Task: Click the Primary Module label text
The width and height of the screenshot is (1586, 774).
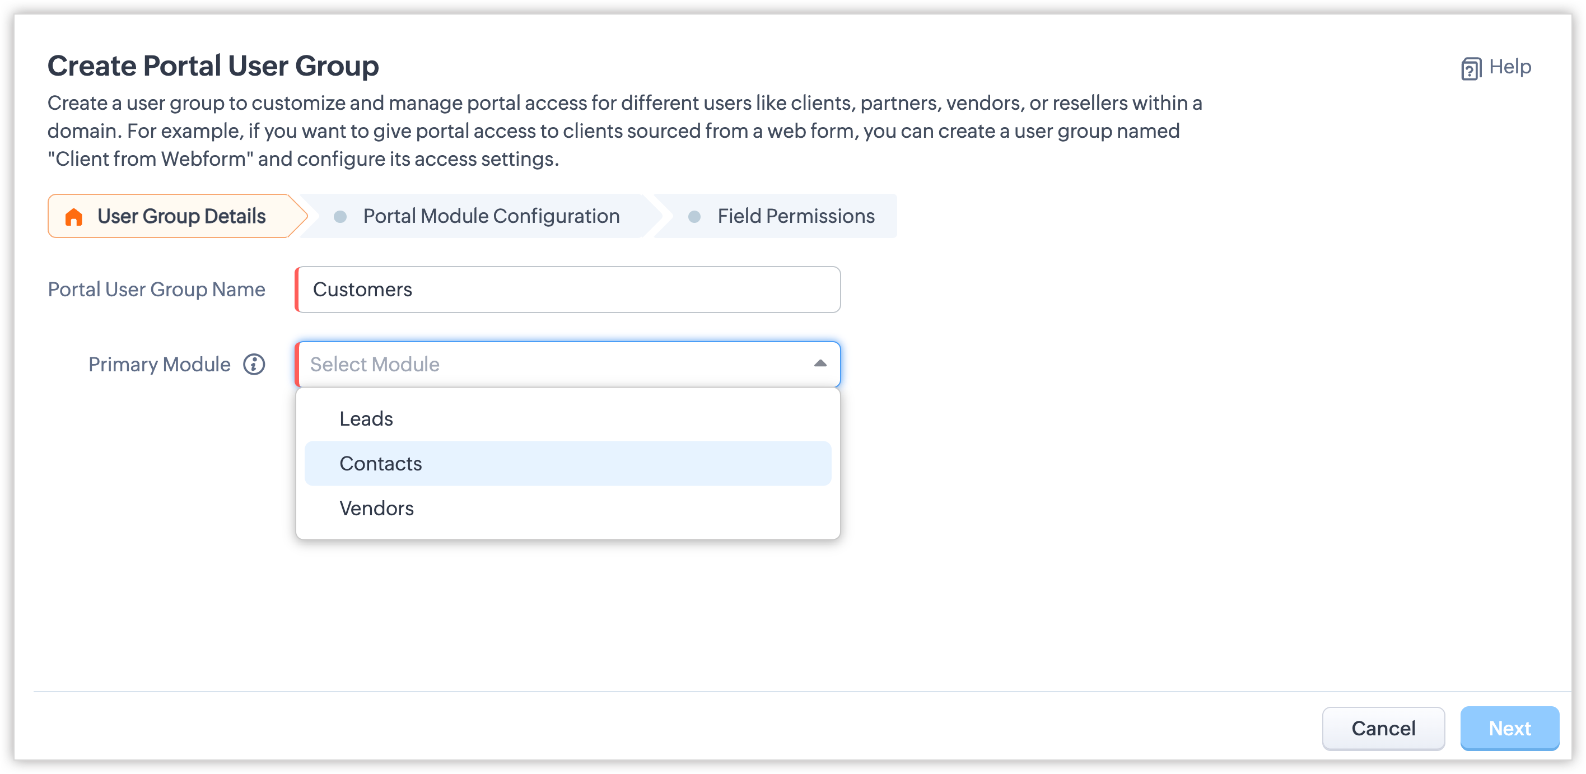Action: [x=160, y=365]
